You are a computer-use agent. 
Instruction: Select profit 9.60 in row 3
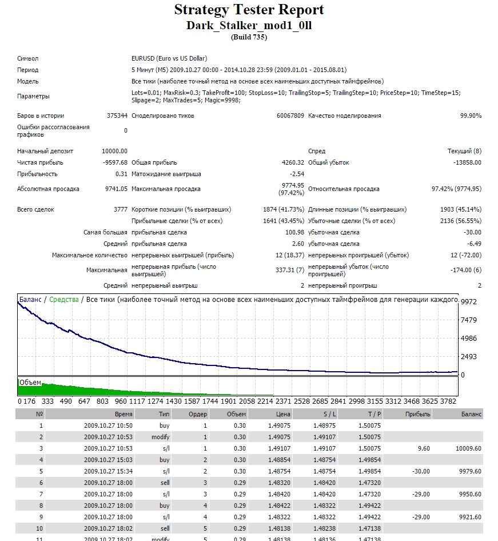tap(424, 448)
